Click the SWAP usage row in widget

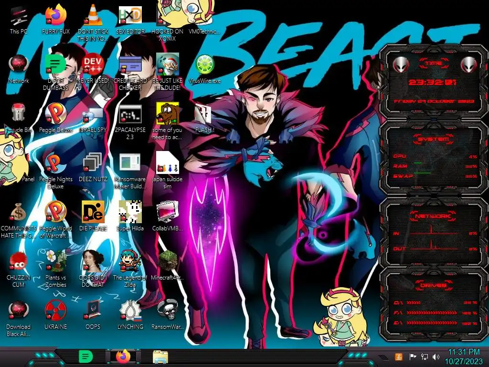(435, 176)
